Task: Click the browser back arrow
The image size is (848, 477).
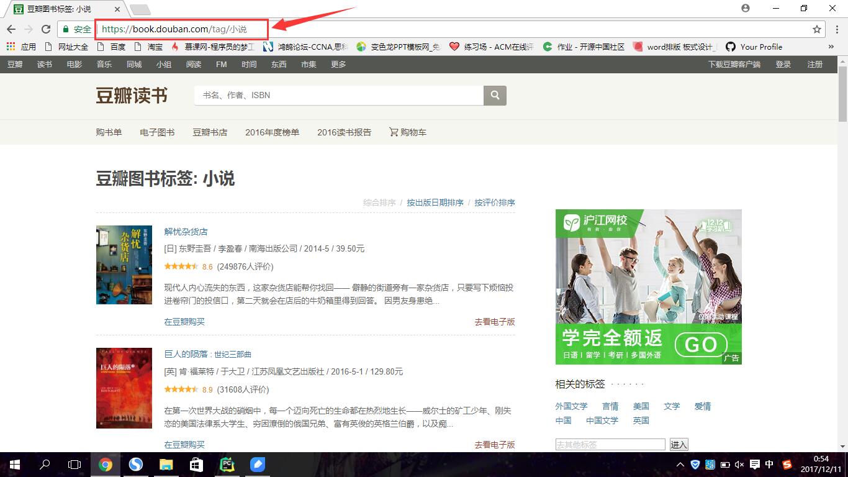Action: [11, 29]
